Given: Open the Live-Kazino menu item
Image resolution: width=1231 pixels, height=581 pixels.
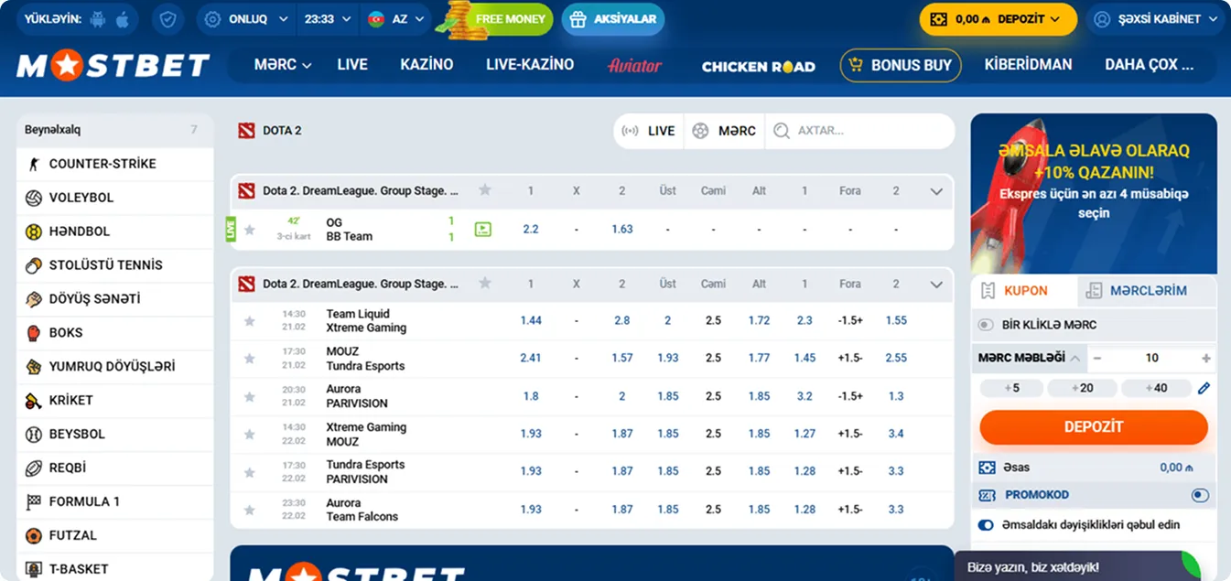Looking at the screenshot, I should pos(529,65).
